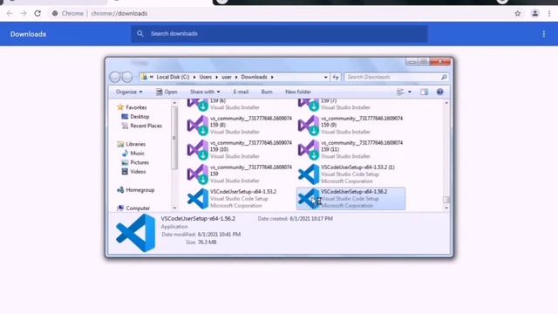Select Videos library in navigation pane

[134, 172]
